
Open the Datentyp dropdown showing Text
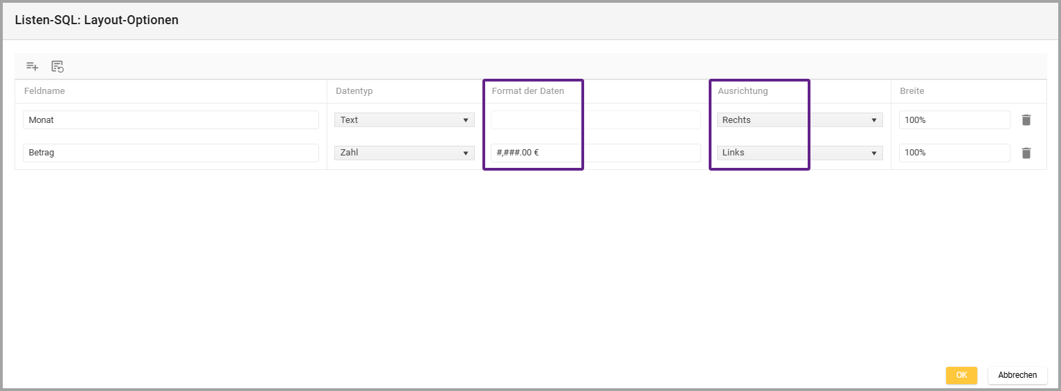pyautogui.click(x=404, y=120)
